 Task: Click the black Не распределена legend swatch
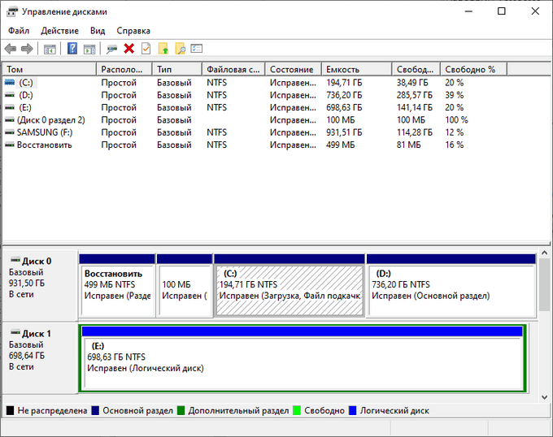pyautogui.click(x=10, y=410)
